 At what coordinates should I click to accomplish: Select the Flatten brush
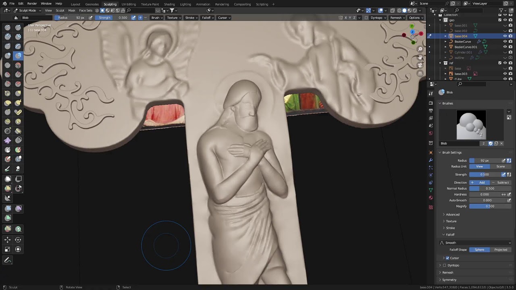pyautogui.click(x=8, y=75)
